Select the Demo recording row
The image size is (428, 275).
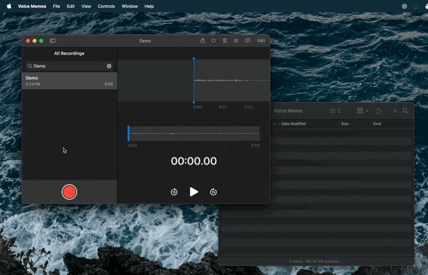point(70,81)
